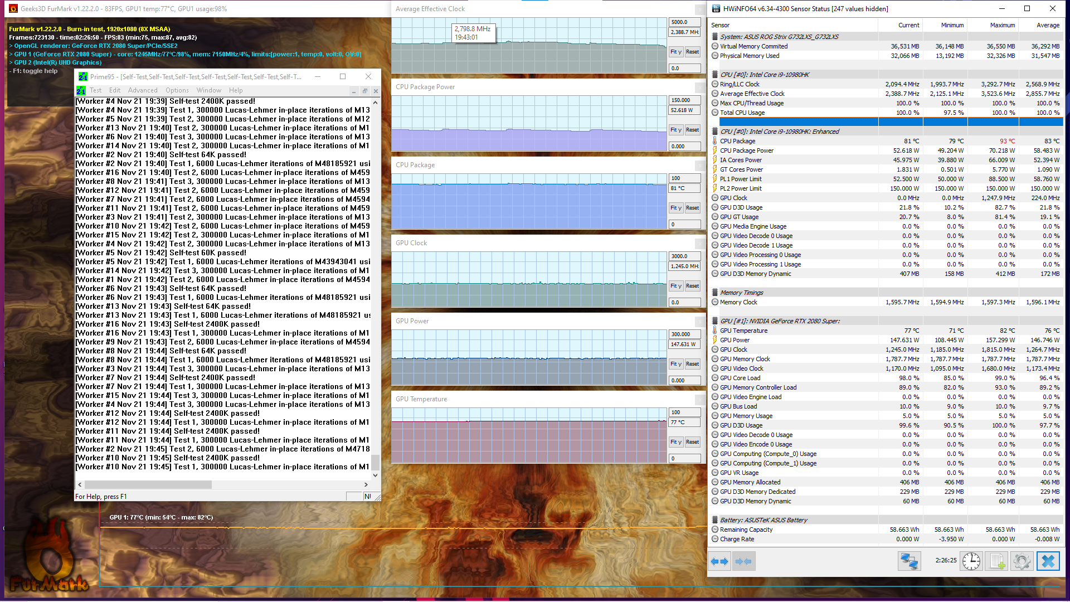
Task: Open the Advanced menu in Prime95
Action: pos(143,90)
